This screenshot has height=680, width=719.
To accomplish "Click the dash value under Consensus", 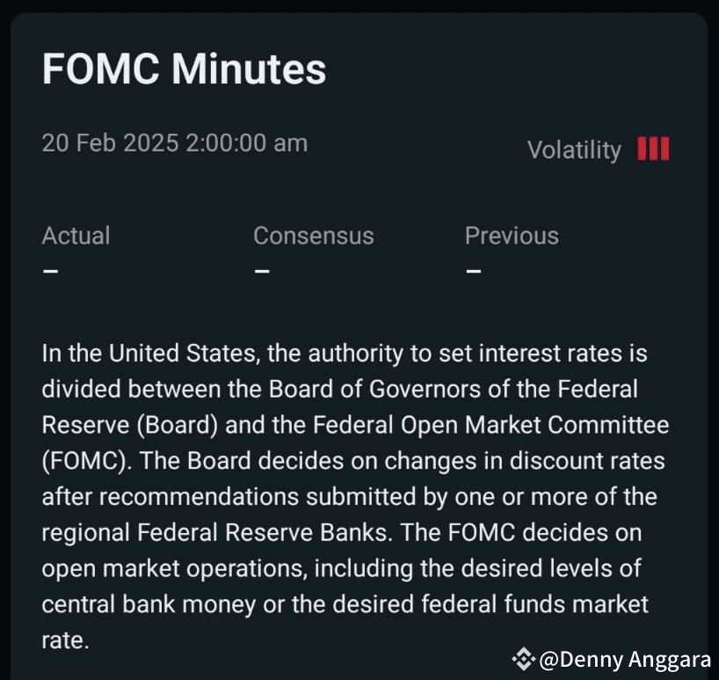I will (x=262, y=271).
